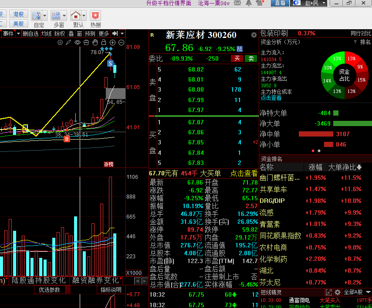Screen dimensions: 372x308
Task: Open notifications bell icon in title bar
Action: [x=249, y=3]
